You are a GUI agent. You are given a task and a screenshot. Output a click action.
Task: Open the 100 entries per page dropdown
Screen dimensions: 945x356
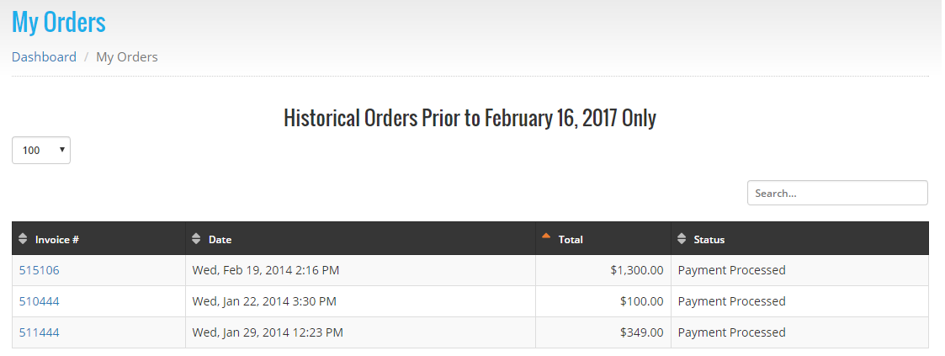(41, 151)
